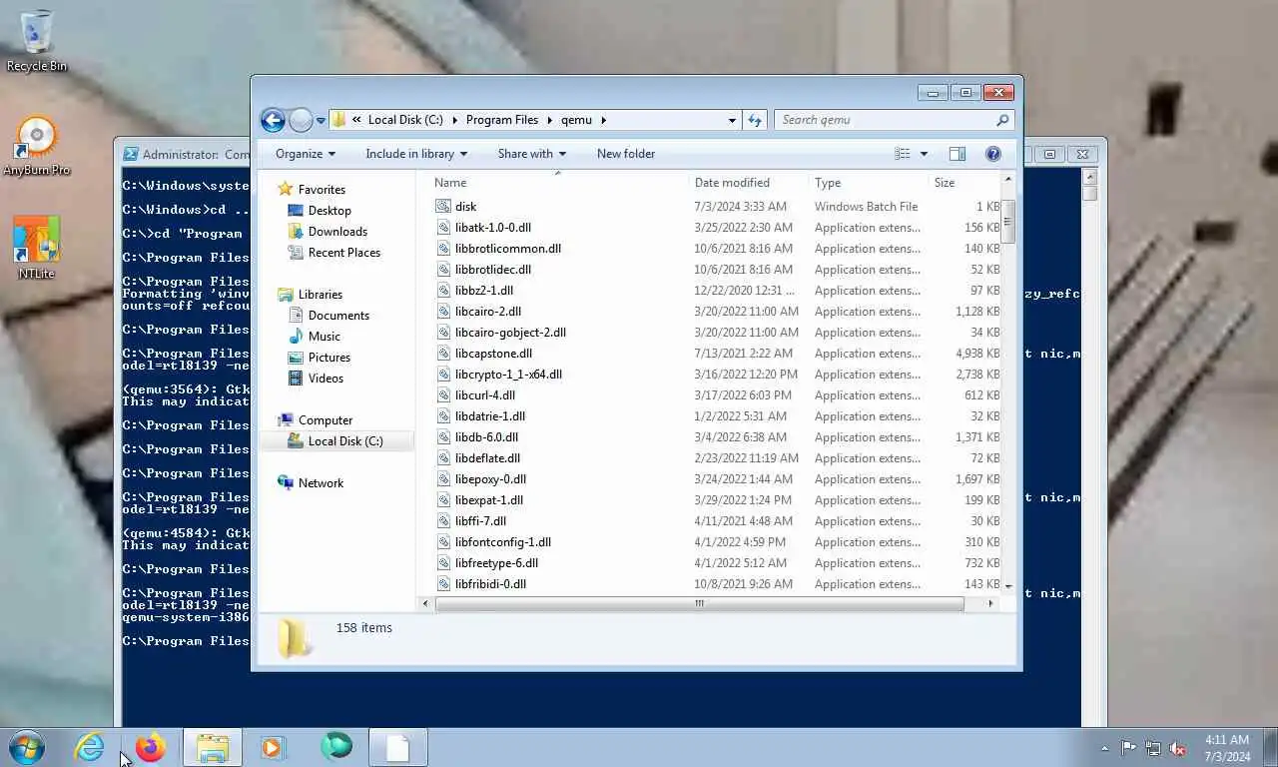Sort files by Date modified column
The height and width of the screenshot is (767, 1278).
click(748, 183)
